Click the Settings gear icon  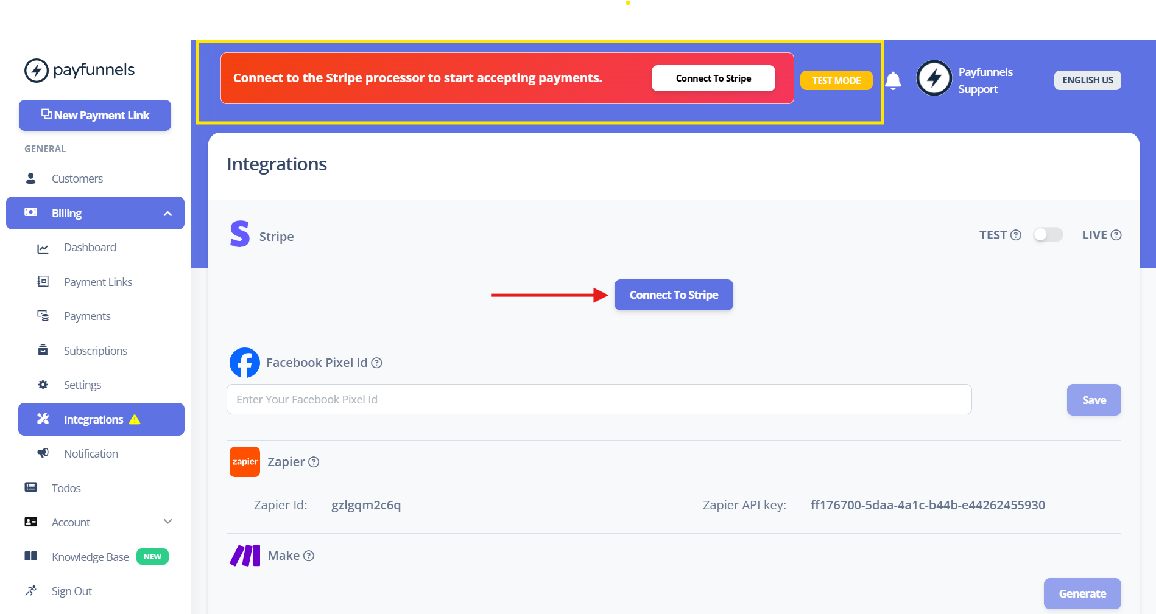[x=43, y=385]
